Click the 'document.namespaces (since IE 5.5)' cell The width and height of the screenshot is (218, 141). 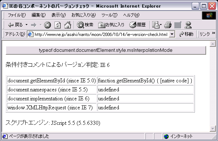tap(52, 90)
